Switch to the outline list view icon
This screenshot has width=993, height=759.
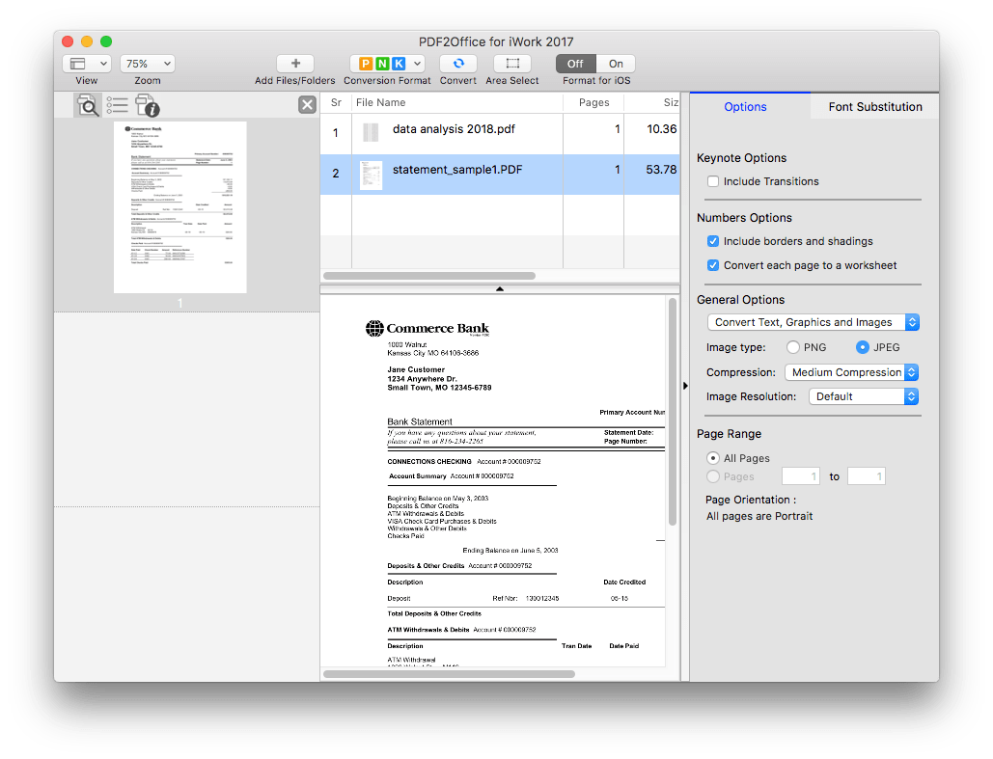click(x=117, y=105)
